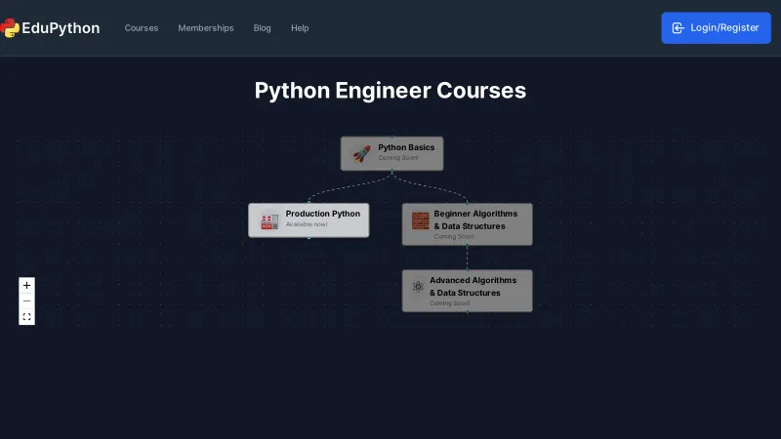Click the rocket icon on Python Basics
The image size is (781, 439).
pyautogui.click(x=361, y=153)
